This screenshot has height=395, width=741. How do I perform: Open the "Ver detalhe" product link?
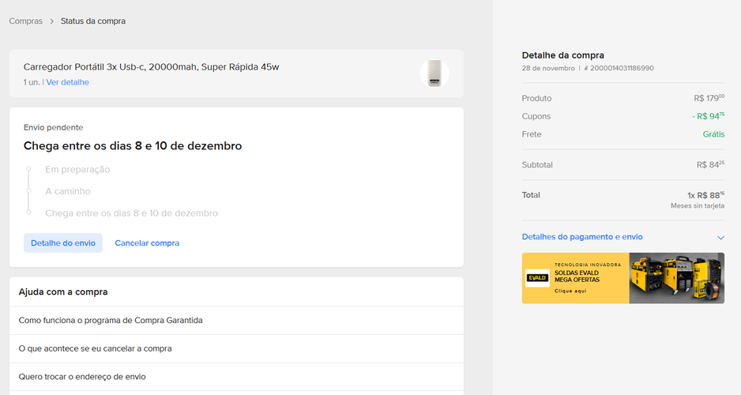point(67,82)
